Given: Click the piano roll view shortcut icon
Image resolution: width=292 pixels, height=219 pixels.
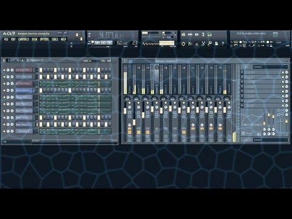Looking at the screenshot, I should pyautogui.click(x=196, y=35).
